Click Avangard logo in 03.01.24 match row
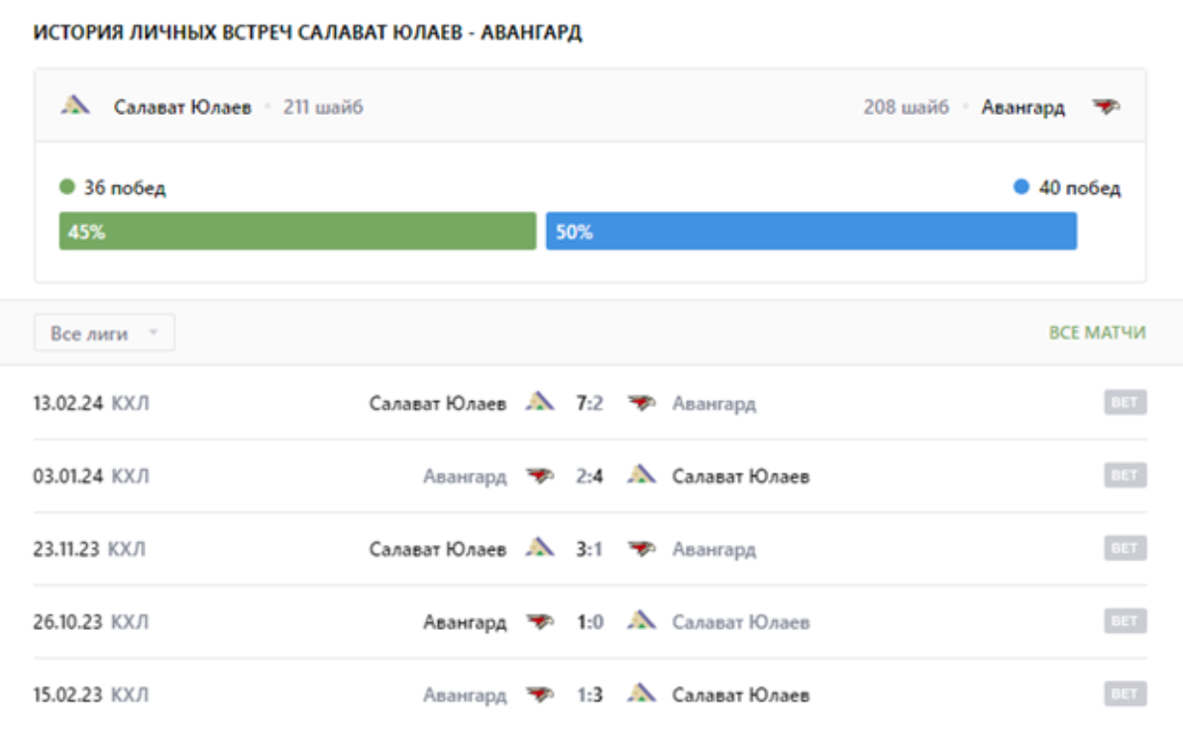 tap(539, 476)
